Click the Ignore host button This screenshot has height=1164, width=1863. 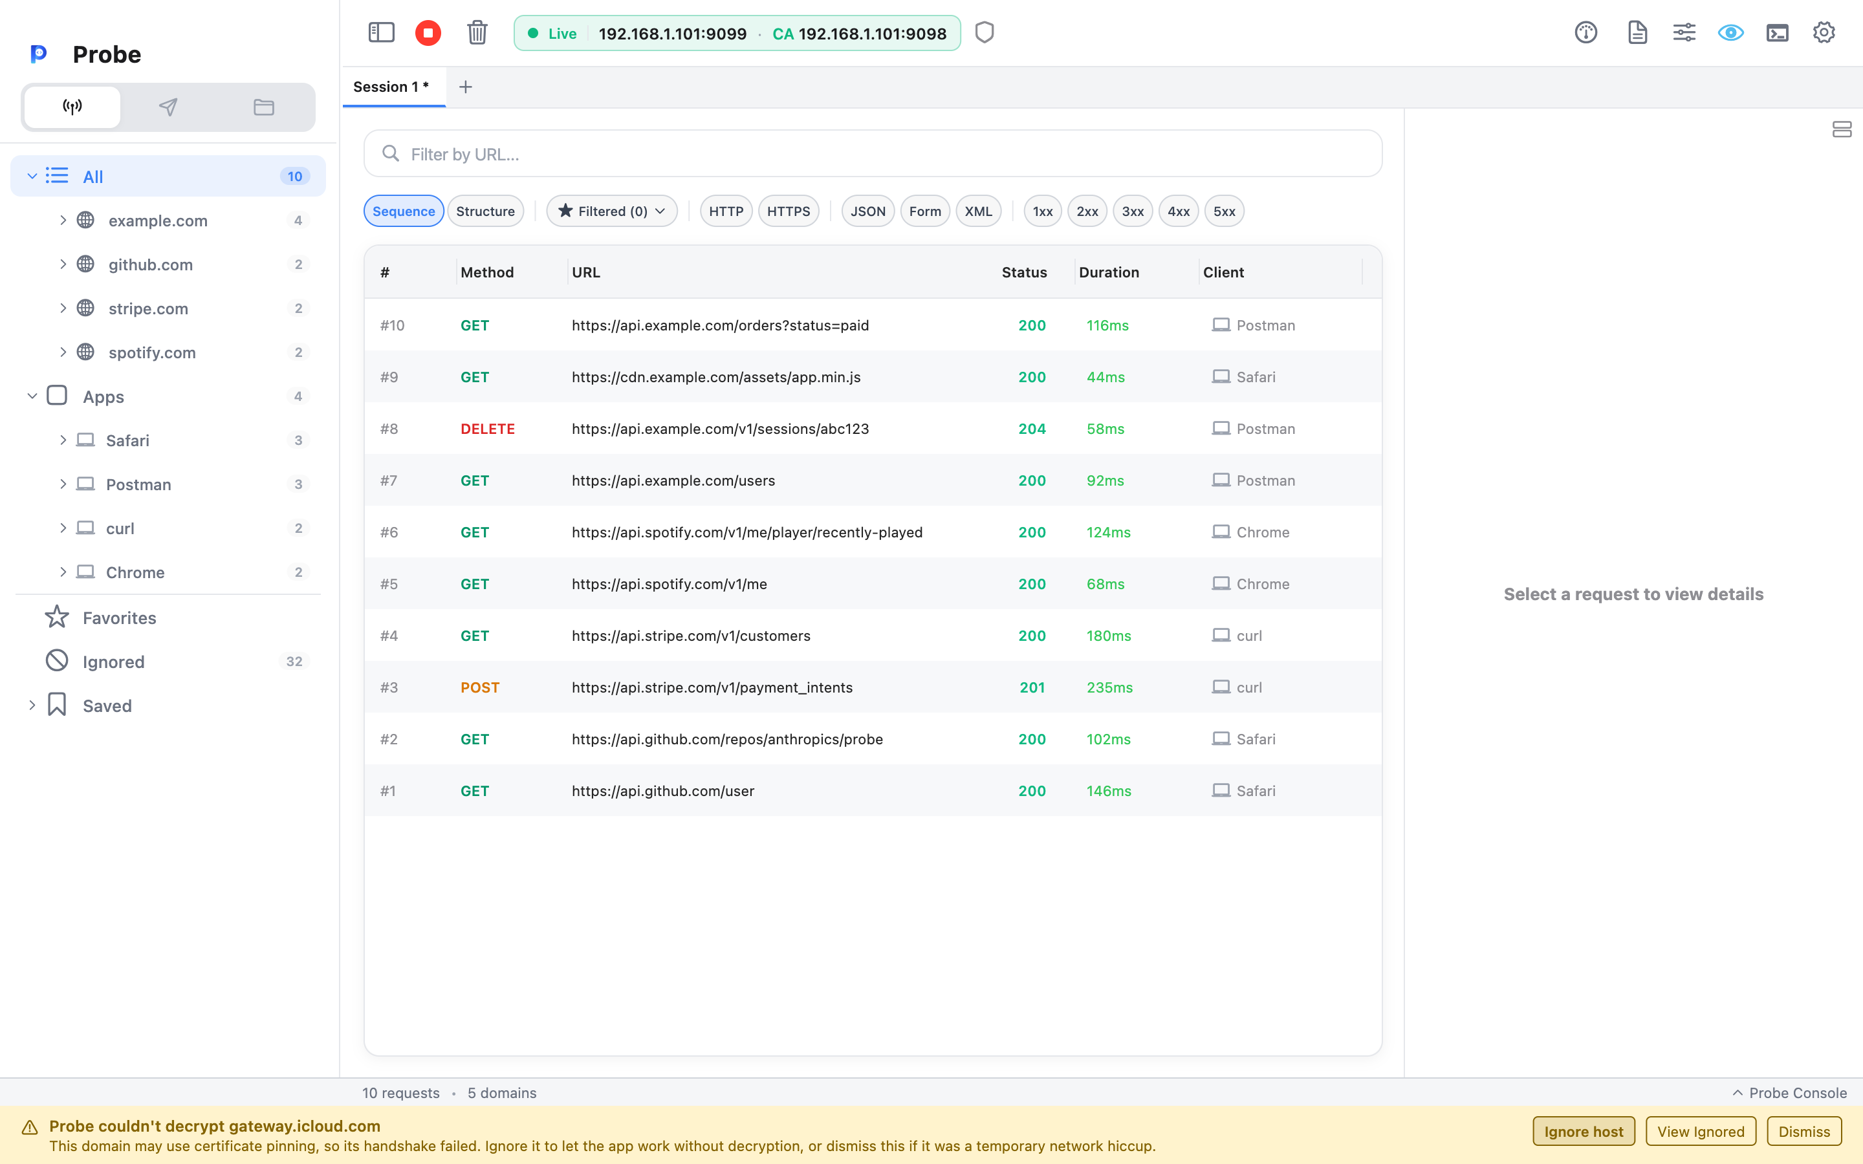click(1584, 1131)
